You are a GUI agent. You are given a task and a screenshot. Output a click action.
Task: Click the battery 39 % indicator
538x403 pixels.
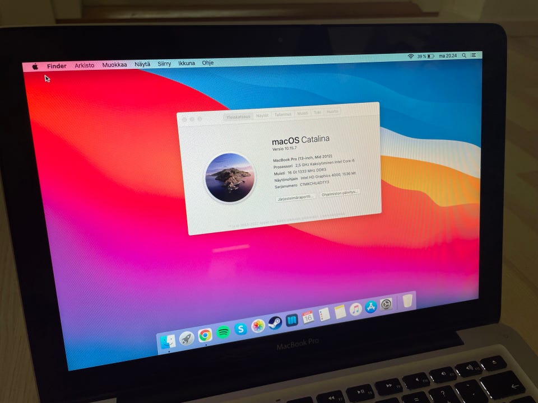point(426,56)
